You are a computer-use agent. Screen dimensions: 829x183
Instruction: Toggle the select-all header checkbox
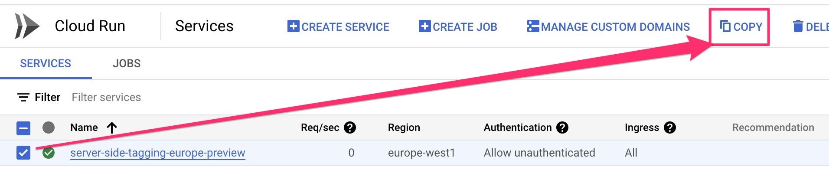coord(23,128)
